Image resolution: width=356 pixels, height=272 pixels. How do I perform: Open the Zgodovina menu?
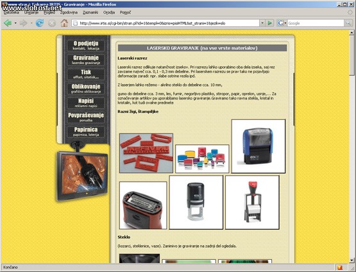tap(69, 12)
